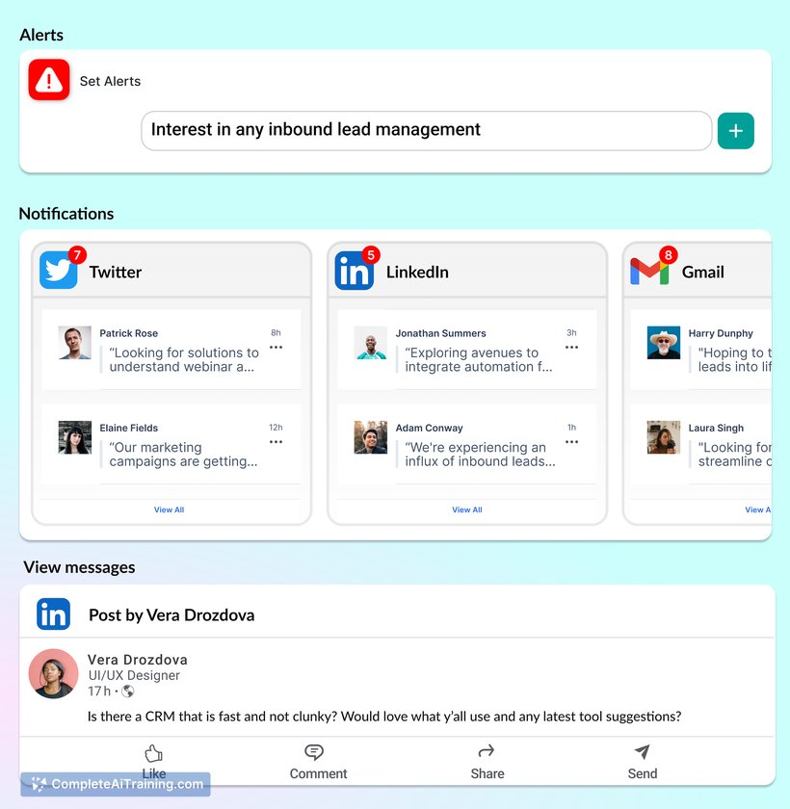Select the LinkedIn card header title
Image resolution: width=790 pixels, height=809 pixels.
click(x=417, y=272)
